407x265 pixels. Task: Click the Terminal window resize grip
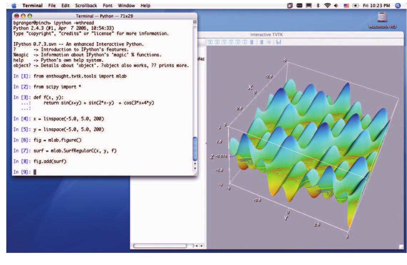click(x=195, y=174)
